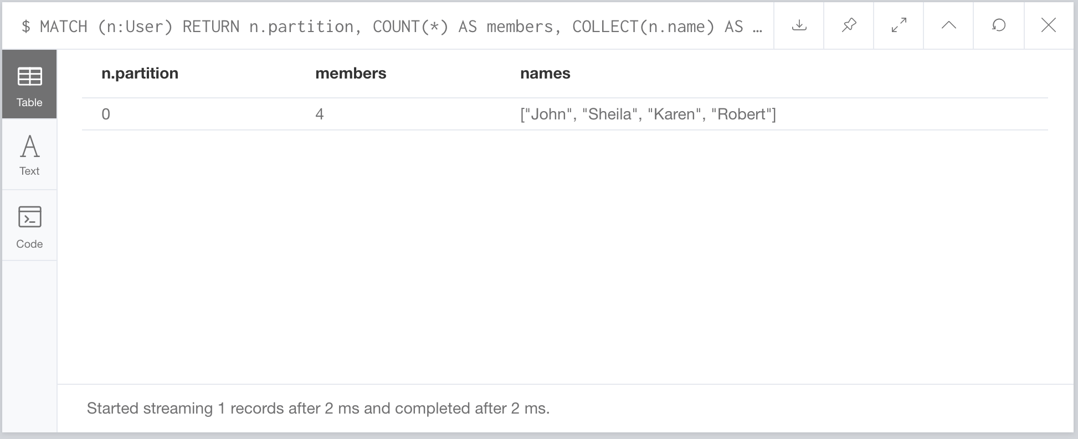Rerun the MATCH query

pos(998,25)
